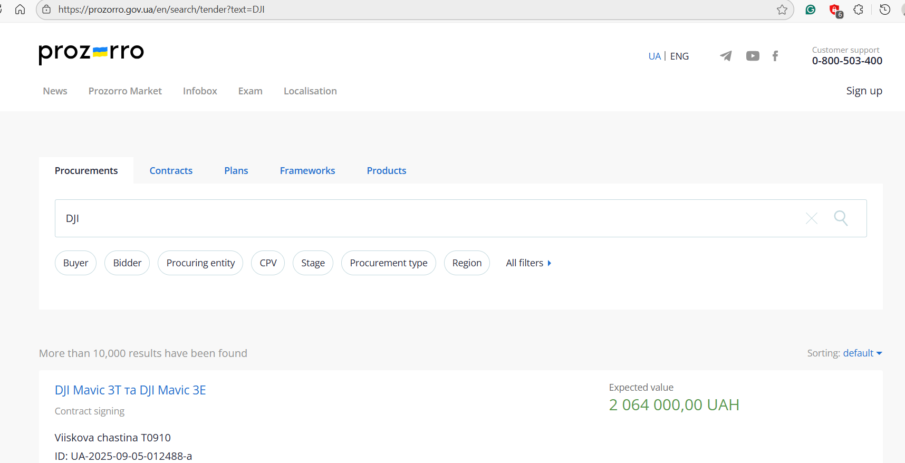This screenshot has width=905, height=463.
Task: Open the Region filter
Action: pyautogui.click(x=467, y=263)
